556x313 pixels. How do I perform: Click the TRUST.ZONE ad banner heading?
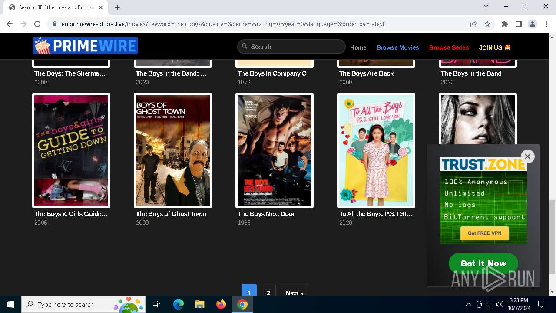tap(483, 164)
